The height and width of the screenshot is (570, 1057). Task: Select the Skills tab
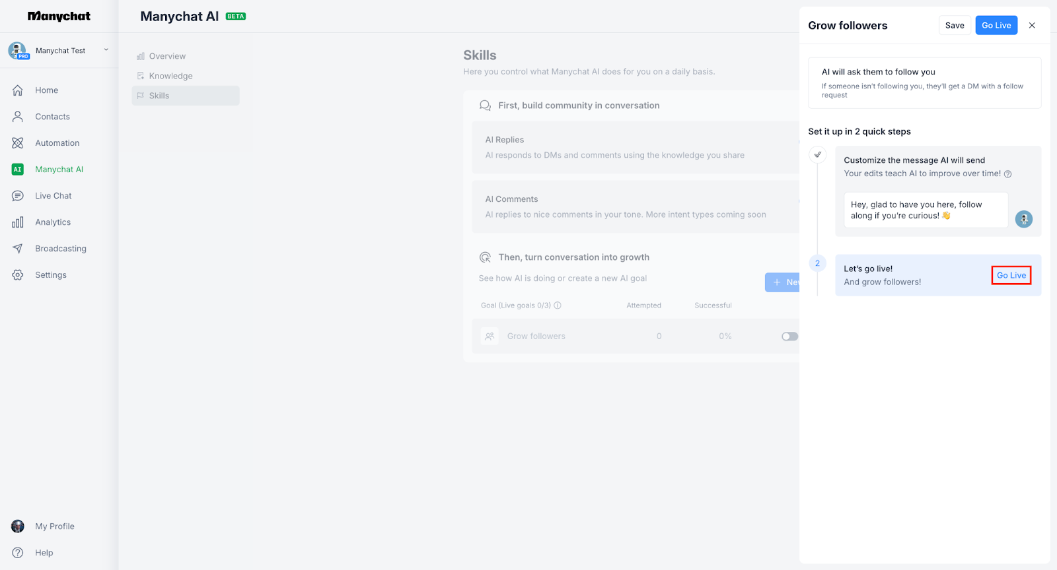tap(159, 96)
